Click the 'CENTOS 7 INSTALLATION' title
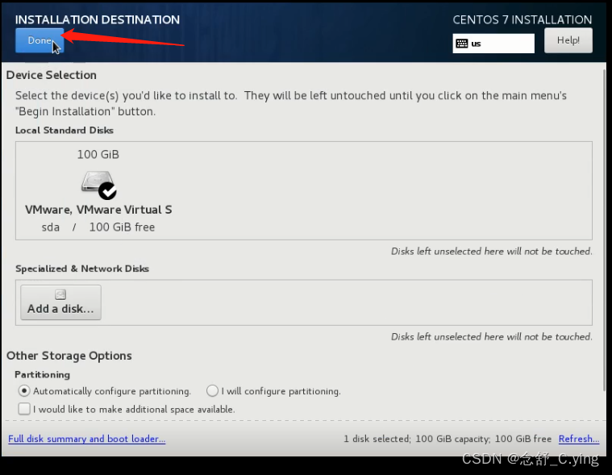 click(x=522, y=19)
